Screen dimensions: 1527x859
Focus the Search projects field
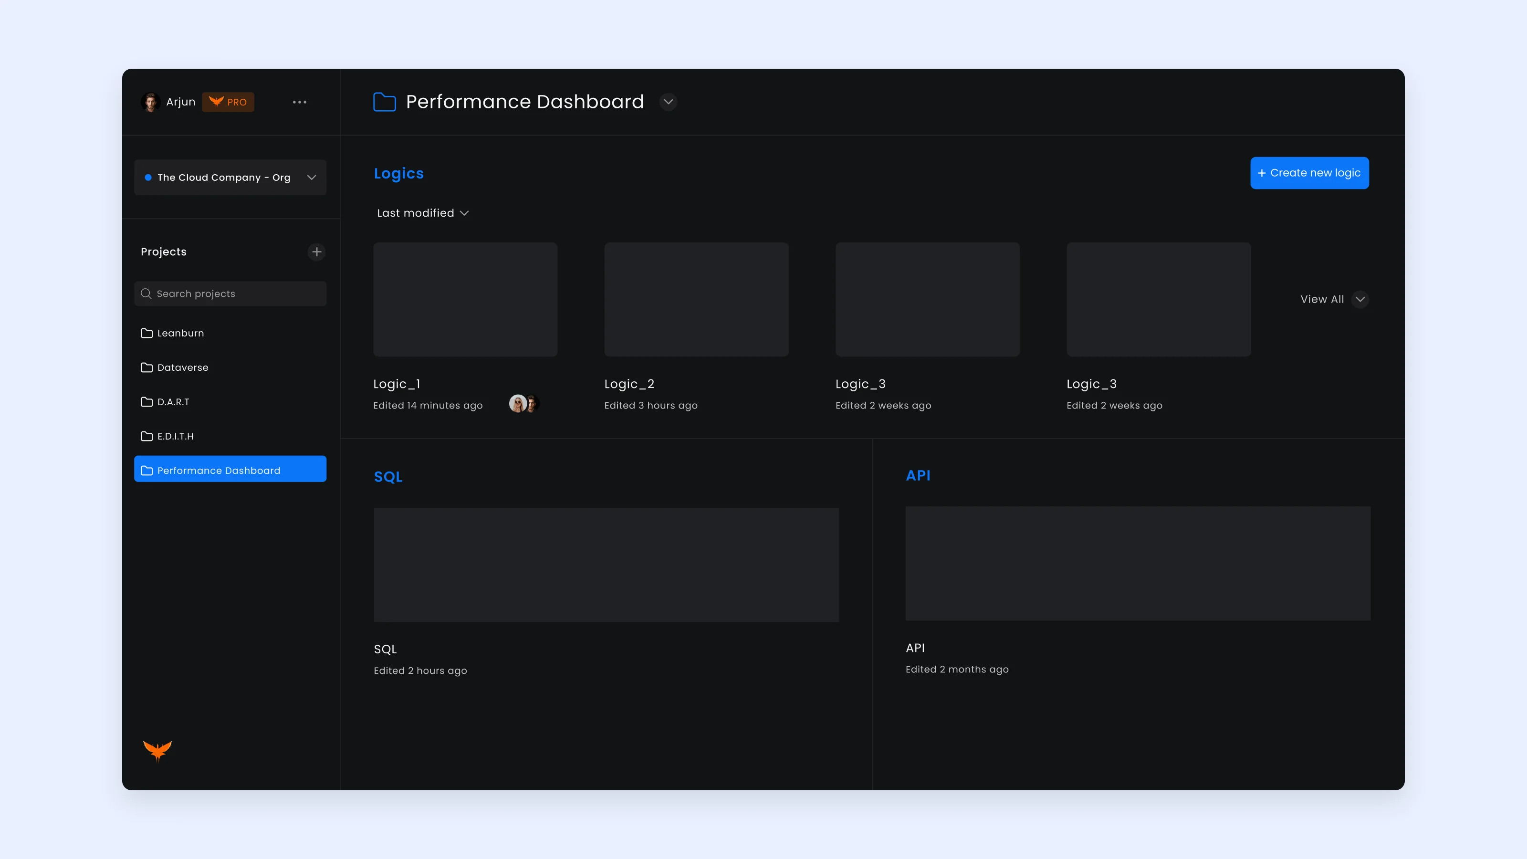tap(230, 293)
